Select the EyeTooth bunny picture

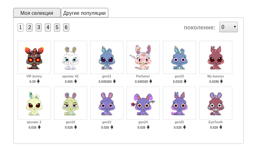(x=216, y=103)
